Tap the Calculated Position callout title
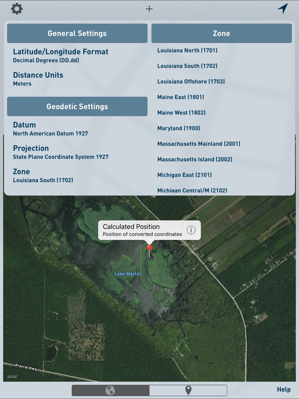 [x=131, y=226]
